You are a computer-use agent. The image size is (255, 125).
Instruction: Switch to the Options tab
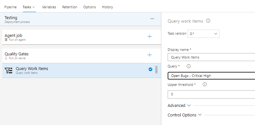90,7
